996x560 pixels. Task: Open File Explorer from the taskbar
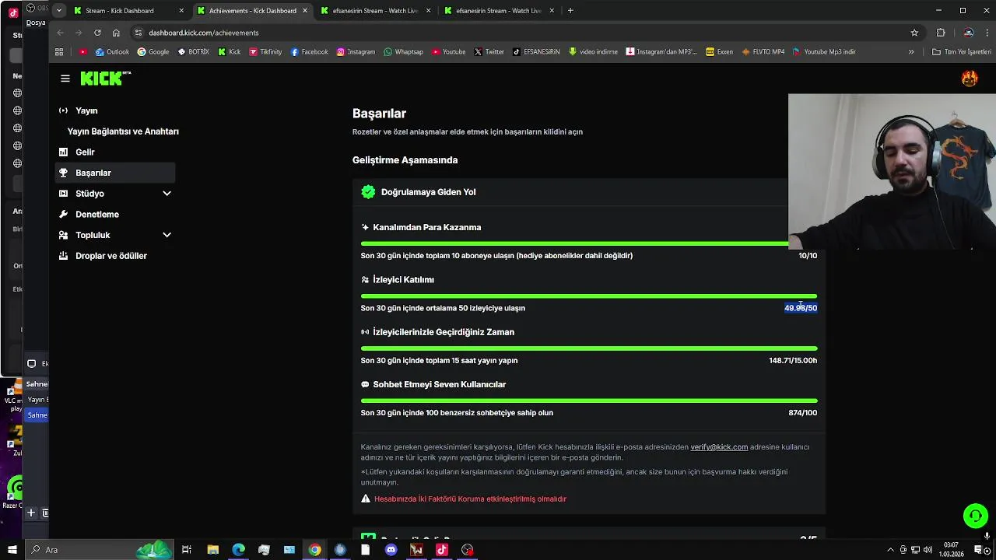click(x=212, y=550)
